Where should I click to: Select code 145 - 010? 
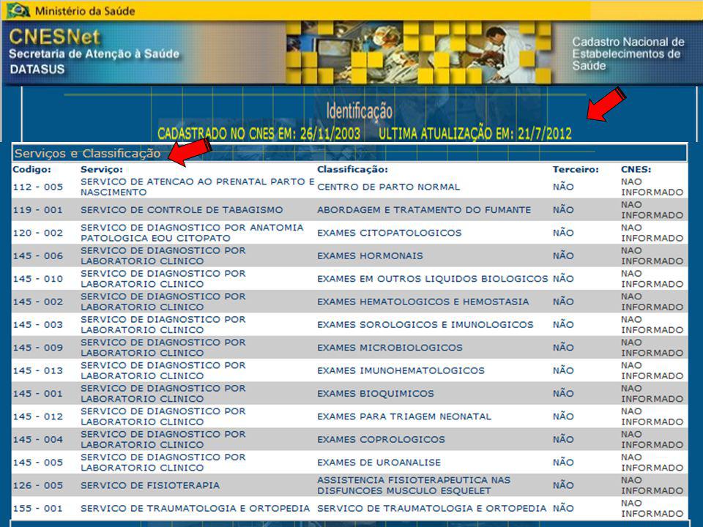[x=37, y=279]
